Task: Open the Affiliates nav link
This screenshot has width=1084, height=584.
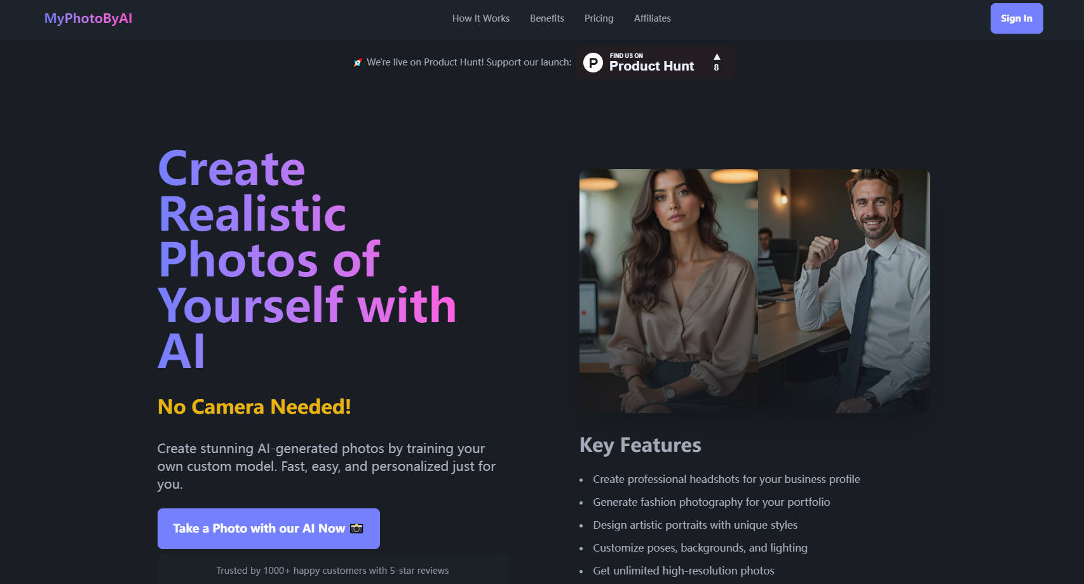Action: point(653,18)
